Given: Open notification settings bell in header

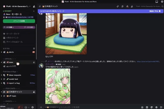Looking at the screenshot, I should [122, 6].
